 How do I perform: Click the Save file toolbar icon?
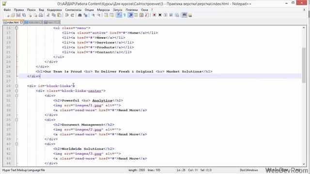pyautogui.click(x=18, y=15)
